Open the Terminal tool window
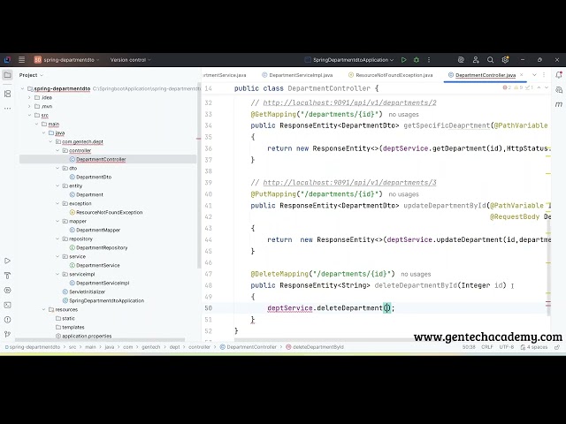The height and width of the screenshot is (424, 566). [7, 305]
